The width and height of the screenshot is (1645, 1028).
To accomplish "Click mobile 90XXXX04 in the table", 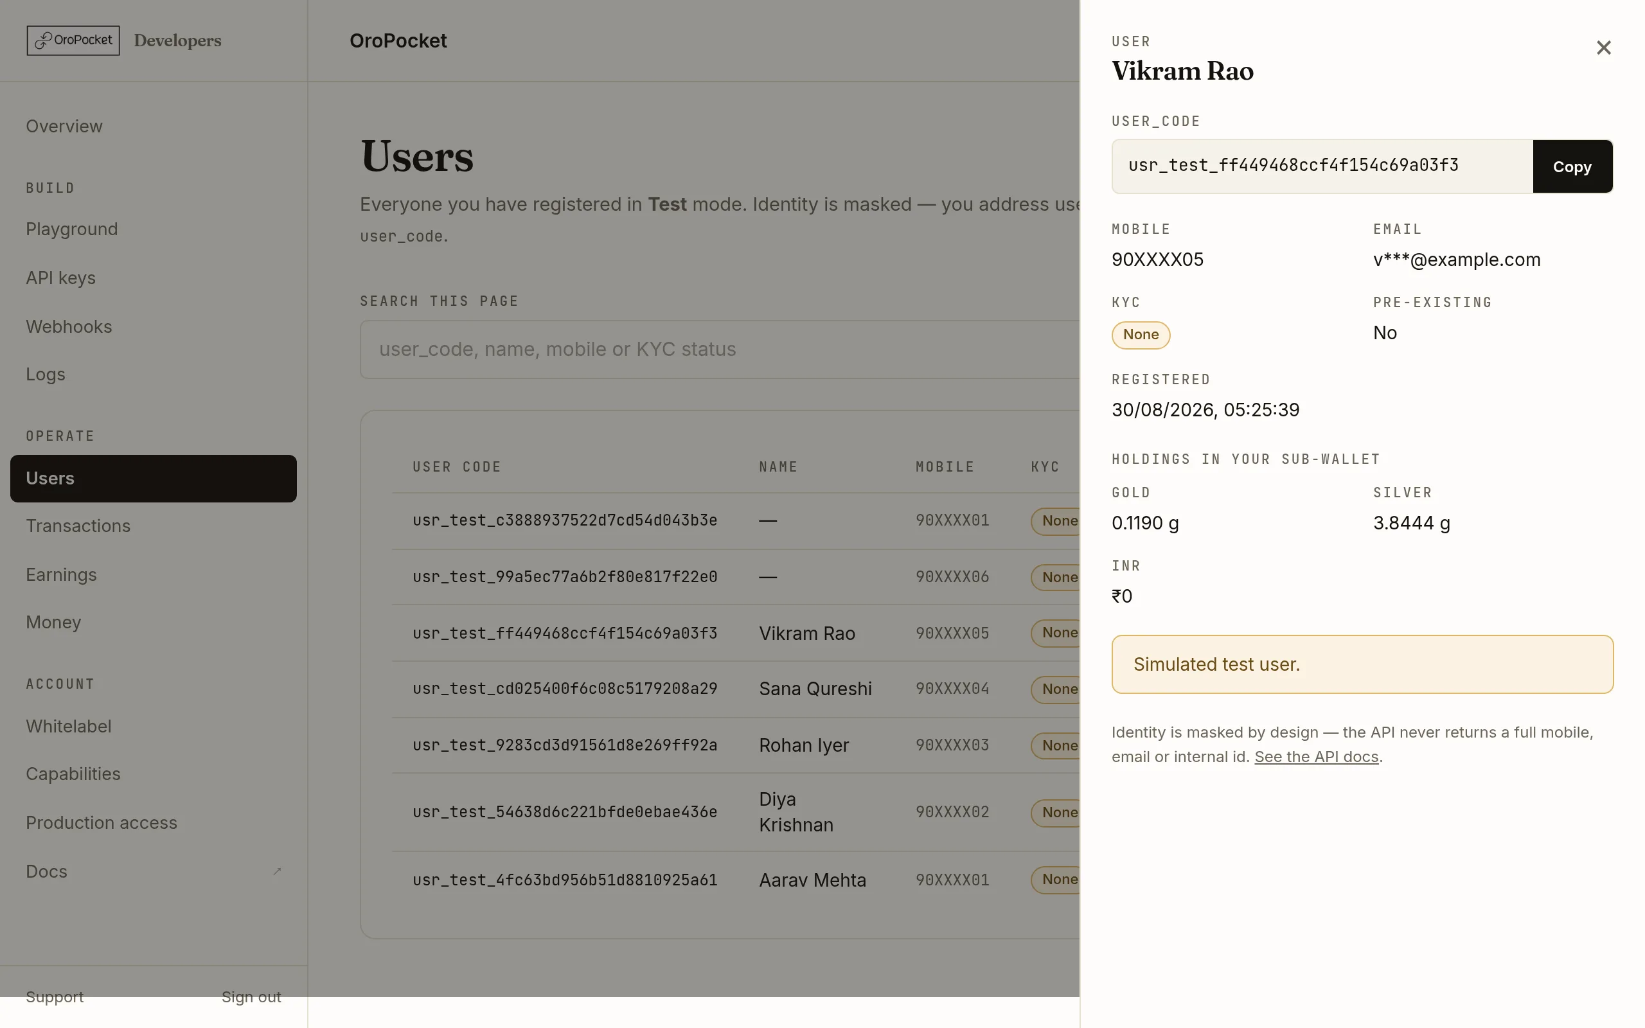I will (952, 689).
